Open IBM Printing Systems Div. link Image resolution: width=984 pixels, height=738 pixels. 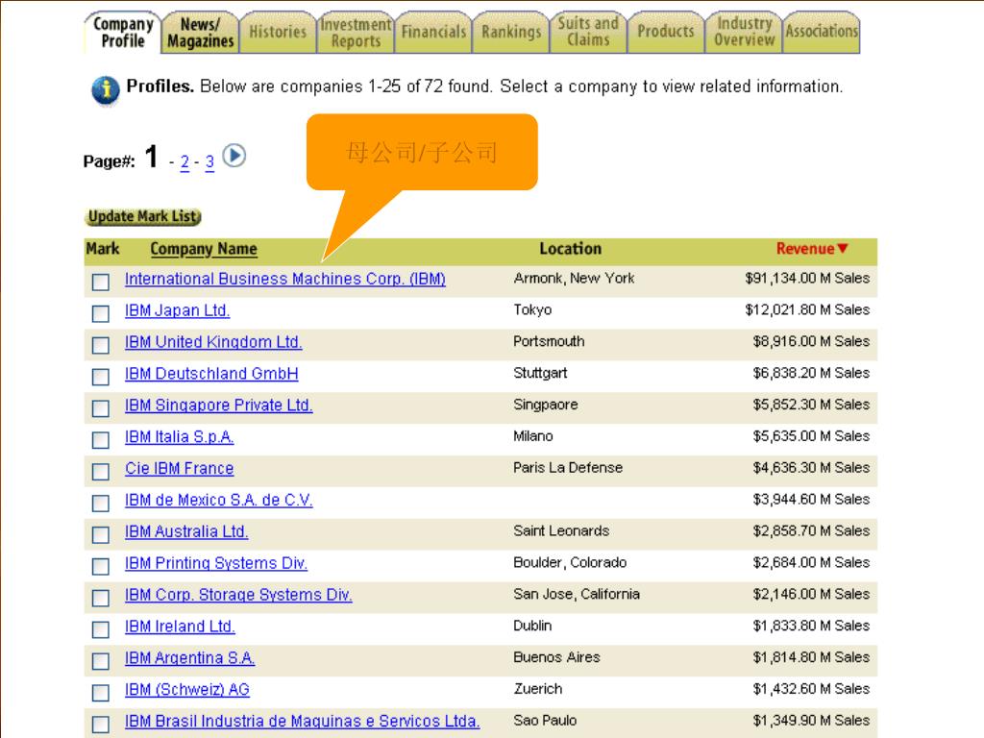tap(216, 563)
